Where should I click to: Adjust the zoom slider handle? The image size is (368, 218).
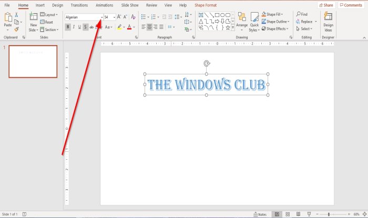(x=329, y=214)
